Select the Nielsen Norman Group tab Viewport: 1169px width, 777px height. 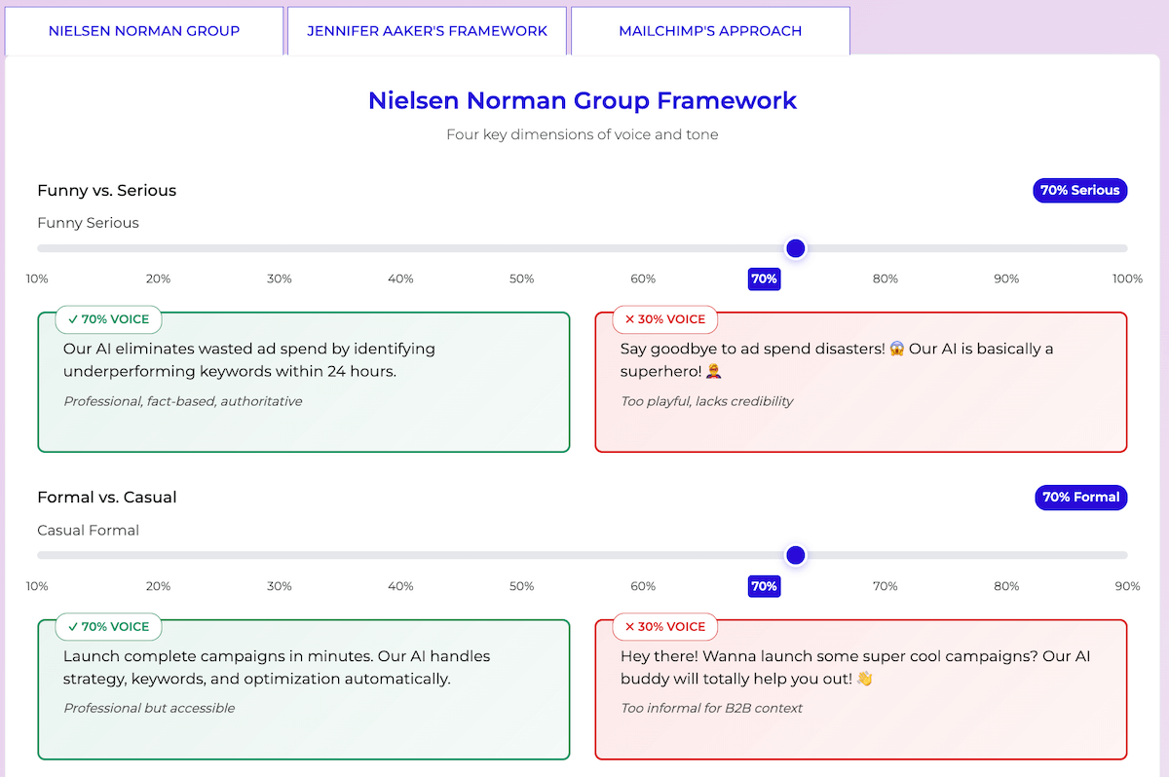point(144,30)
